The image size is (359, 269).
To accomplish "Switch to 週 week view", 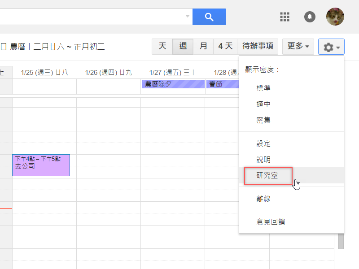I will pyautogui.click(x=183, y=47).
